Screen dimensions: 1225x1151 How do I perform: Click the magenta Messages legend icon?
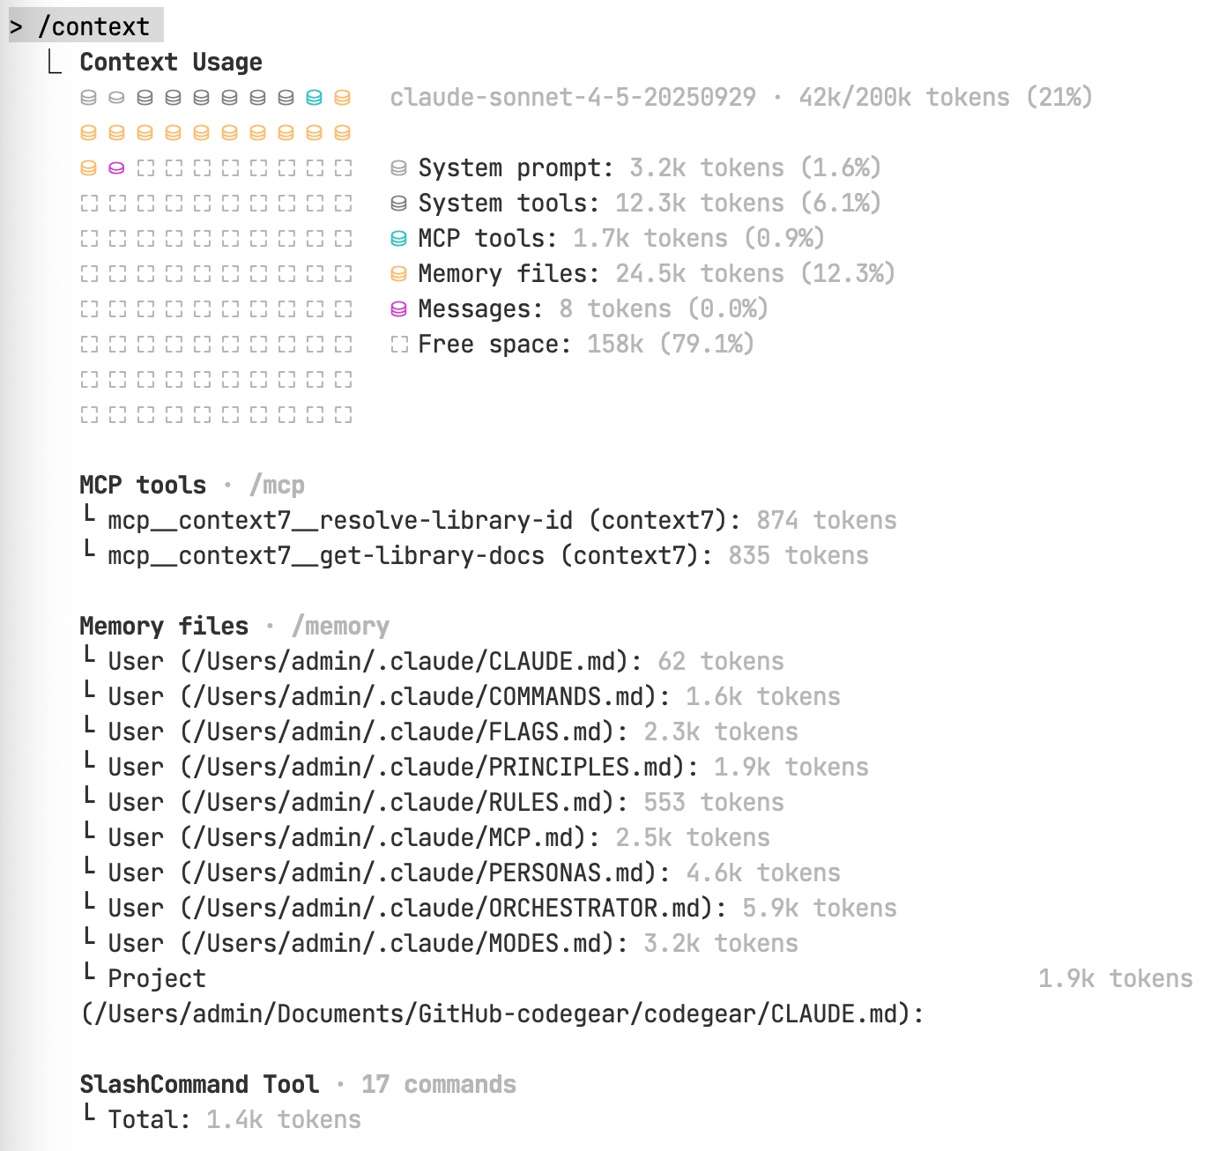[x=398, y=309]
